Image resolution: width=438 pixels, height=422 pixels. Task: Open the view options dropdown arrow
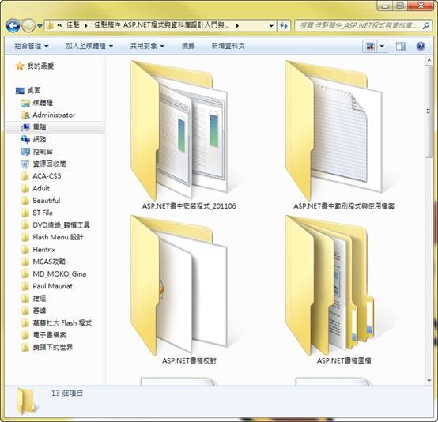coord(382,47)
